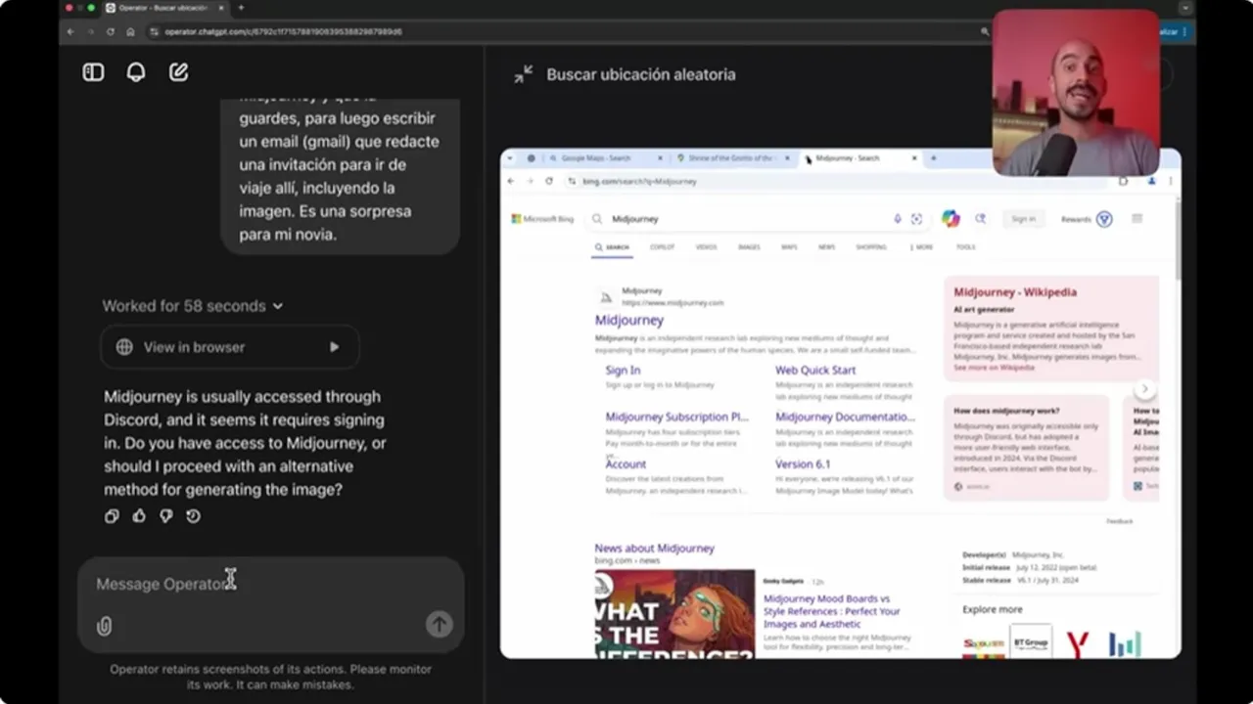The image size is (1253, 704).
Task: Open the Web Quick Start link
Action: coord(815,371)
